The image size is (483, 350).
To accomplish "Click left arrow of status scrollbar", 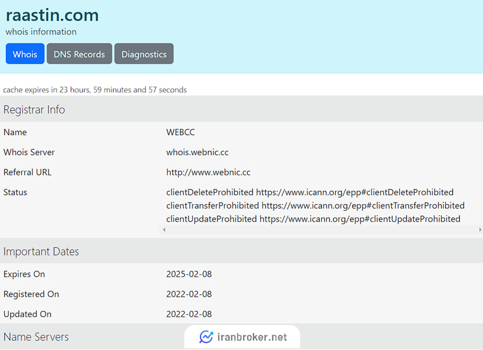I will pos(164,230).
